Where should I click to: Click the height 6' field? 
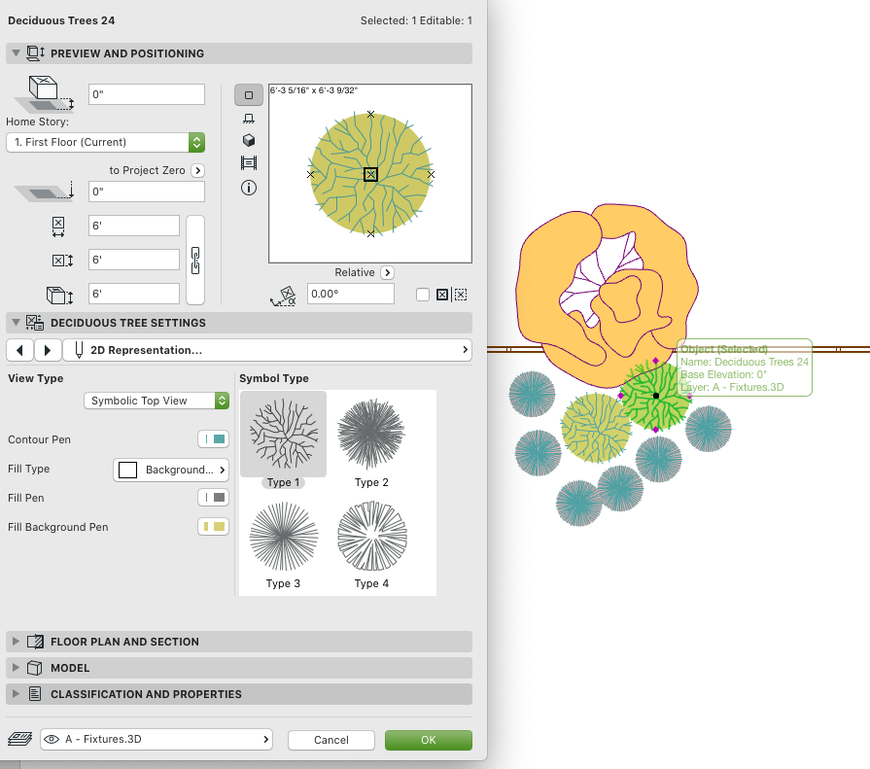click(x=134, y=294)
